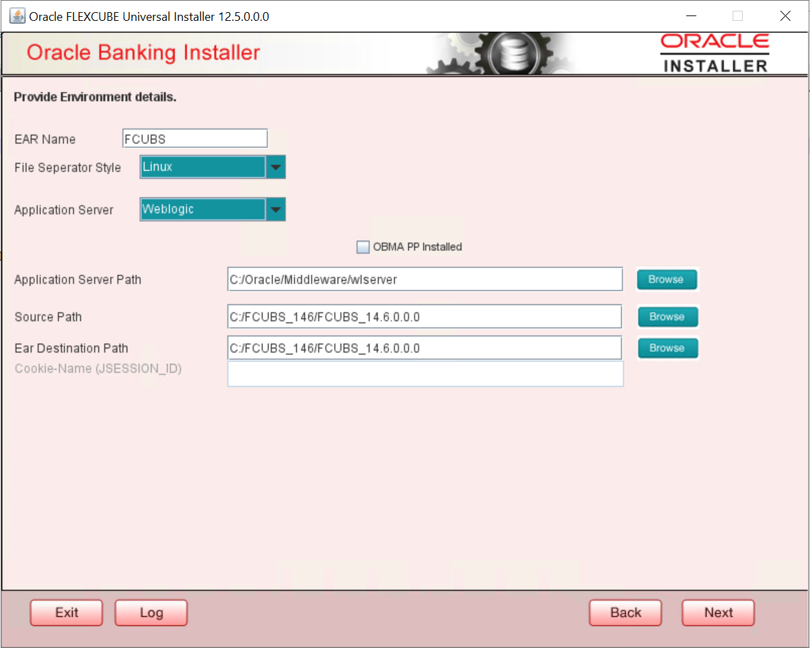Open the Log button
The height and width of the screenshot is (648, 810).
tap(151, 612)
